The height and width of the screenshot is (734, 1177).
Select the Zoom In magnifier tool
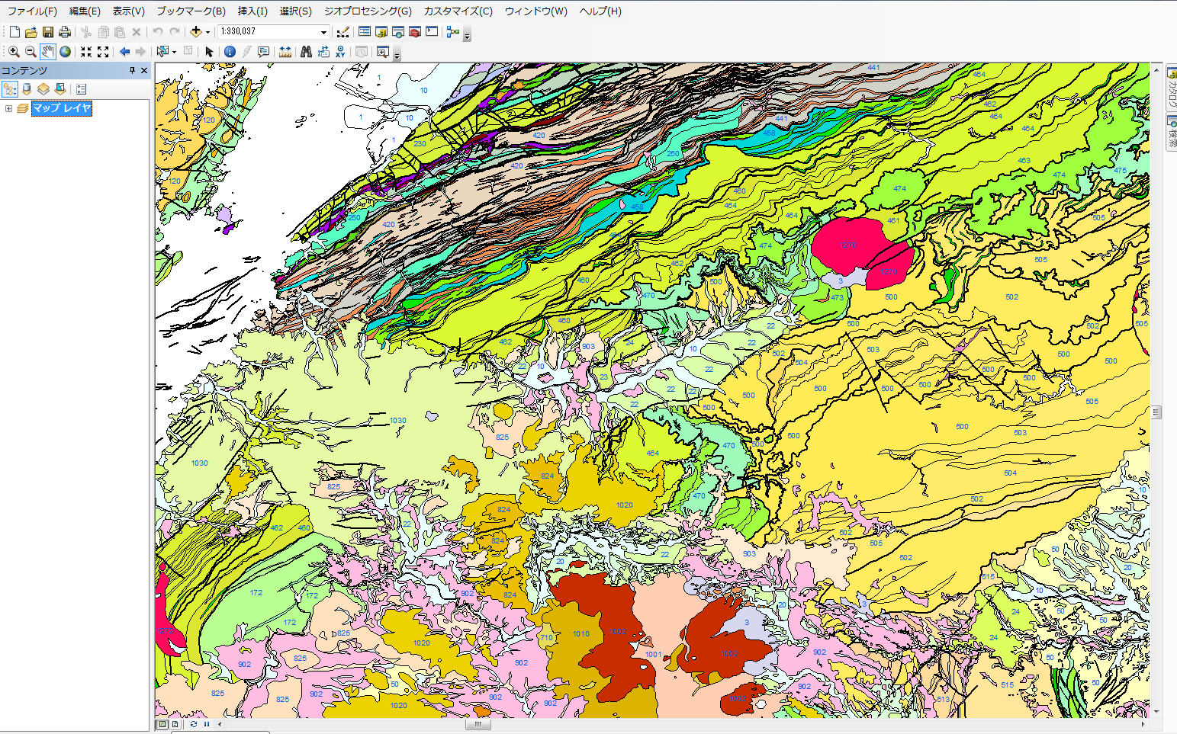[14, 52]
